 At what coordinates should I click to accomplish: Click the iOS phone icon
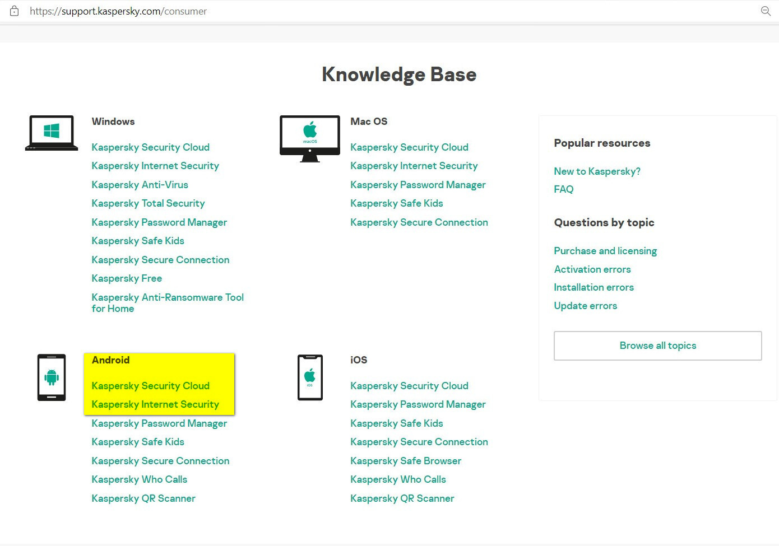click(x=310, y=377)
